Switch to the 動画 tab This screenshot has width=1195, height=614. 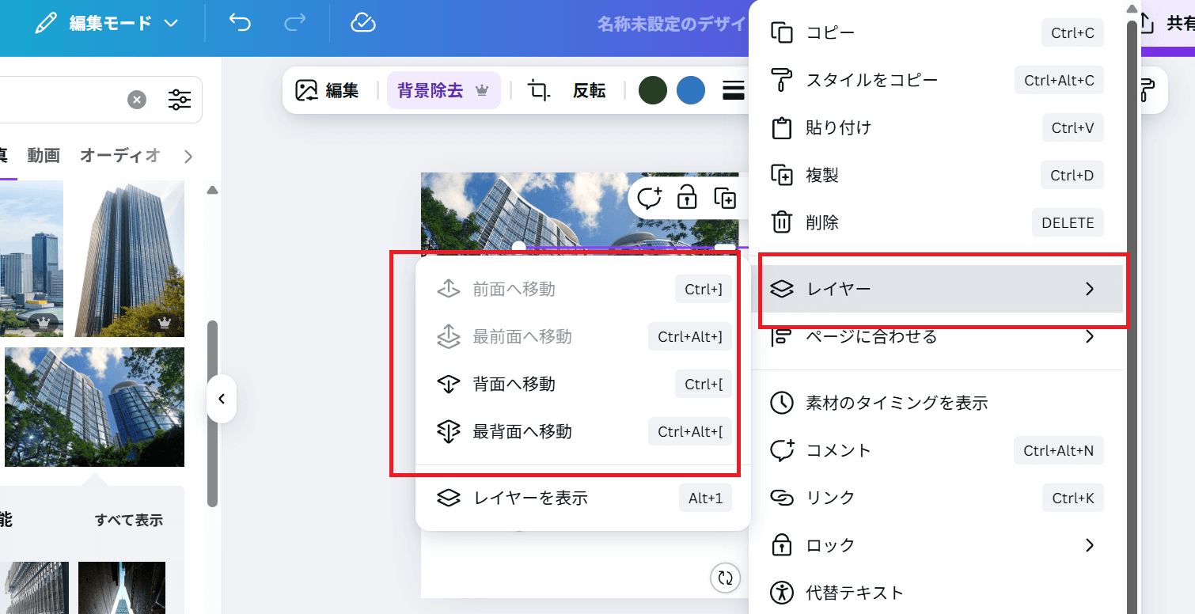pyautogui.click(x=44, y=156)
